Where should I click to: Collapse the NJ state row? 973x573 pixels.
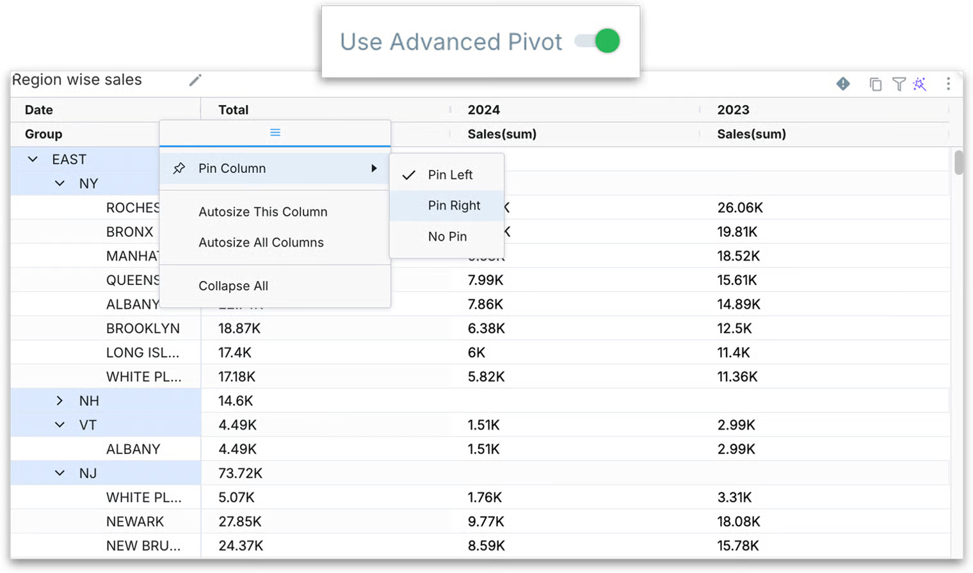pos(60,473)
